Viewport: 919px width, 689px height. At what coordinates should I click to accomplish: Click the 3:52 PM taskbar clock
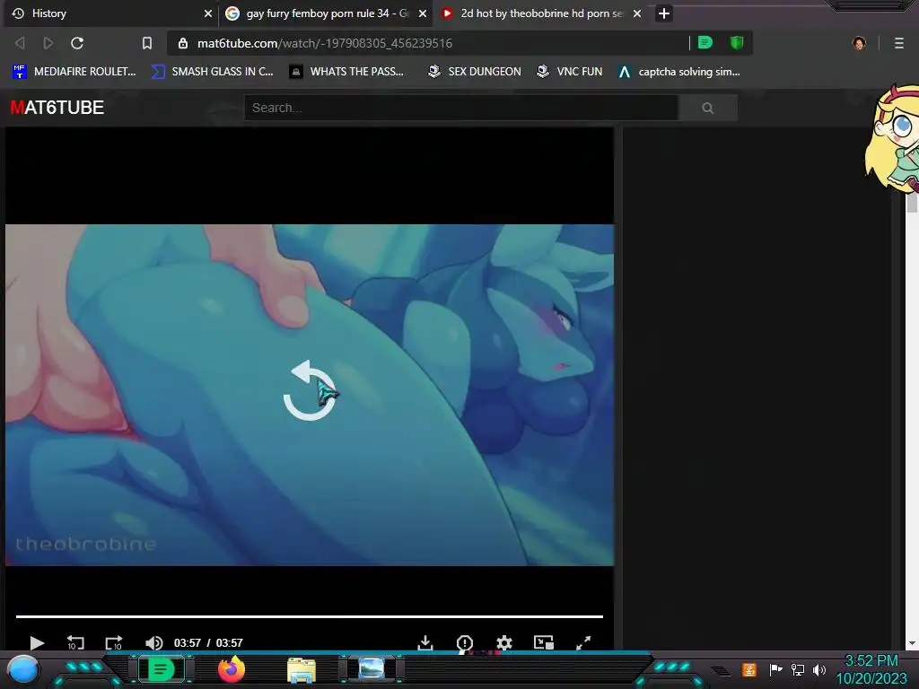(871, 669)
